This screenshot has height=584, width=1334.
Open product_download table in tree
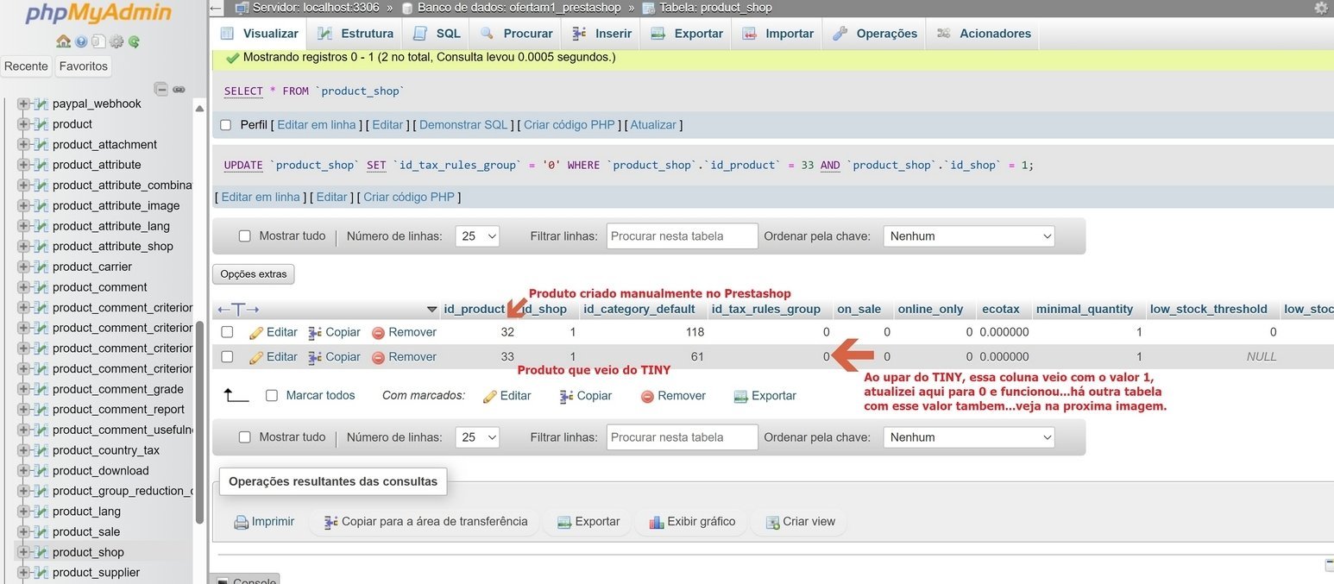[x=100, y=471]
